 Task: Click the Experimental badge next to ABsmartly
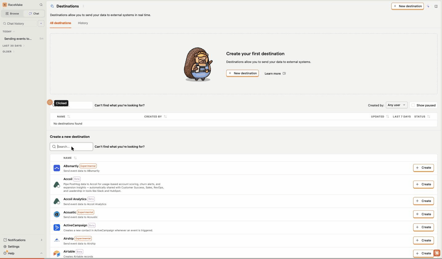tap(88, 166)
